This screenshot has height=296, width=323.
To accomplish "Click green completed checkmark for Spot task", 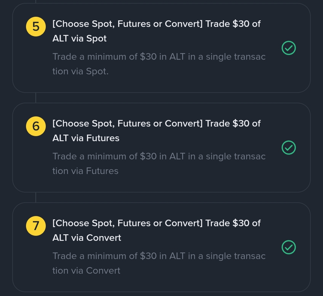I will click(x=289, y=48).
